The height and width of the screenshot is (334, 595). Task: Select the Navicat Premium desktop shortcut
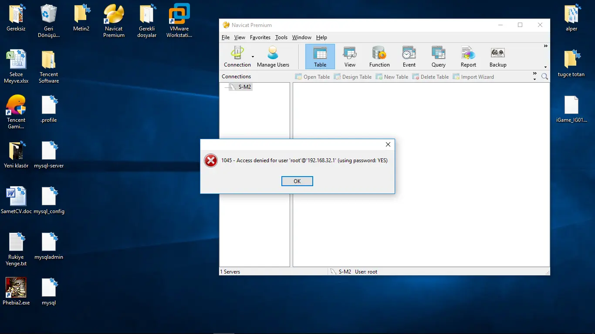114,21
